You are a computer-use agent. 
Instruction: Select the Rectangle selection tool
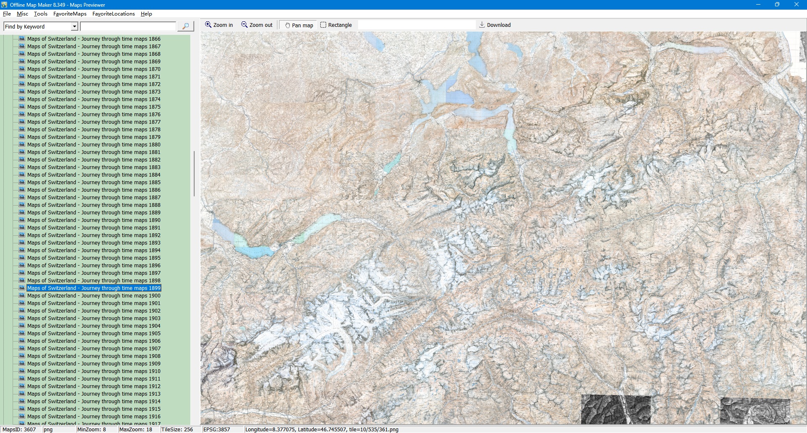pyautogui.click(x=323, y=25)
